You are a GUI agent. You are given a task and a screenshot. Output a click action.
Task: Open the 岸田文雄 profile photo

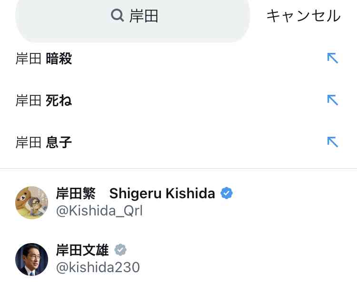pyautogui.click(x=31, y=259)
